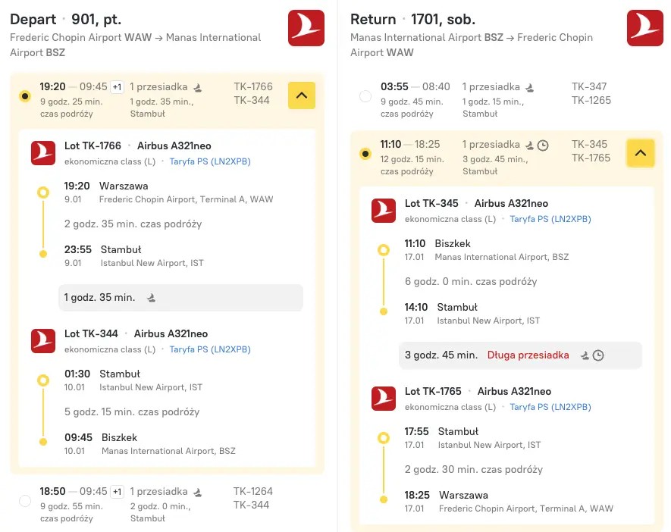Click the +1 day badge on 18:50 flight
The height and width of the screenshot is (532, 671).
[117, 492]
